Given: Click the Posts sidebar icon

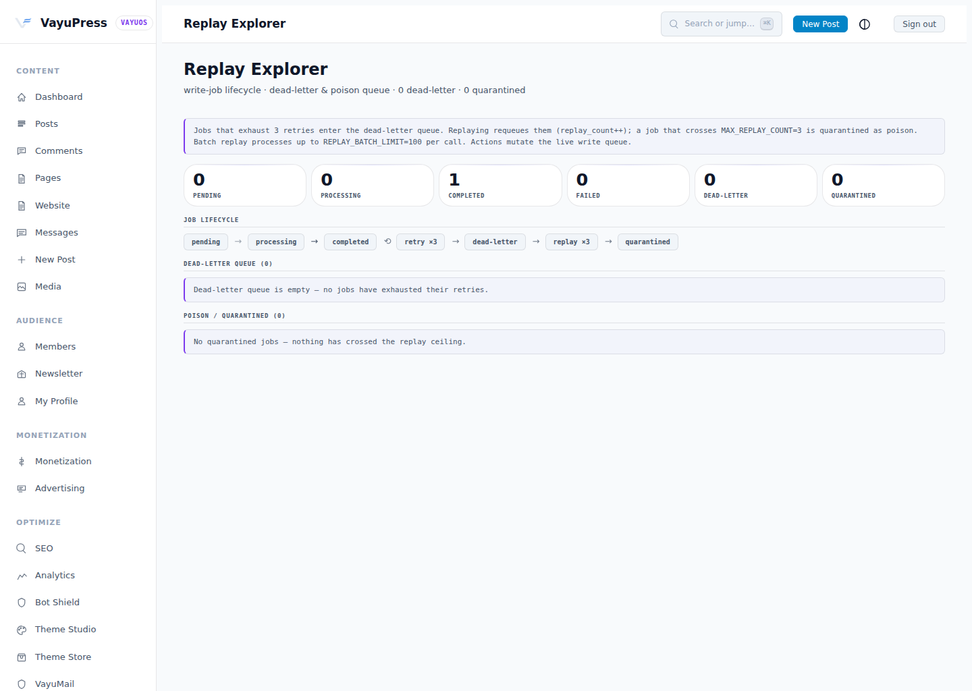Looking at the screenshot, I should click(22, 124).
